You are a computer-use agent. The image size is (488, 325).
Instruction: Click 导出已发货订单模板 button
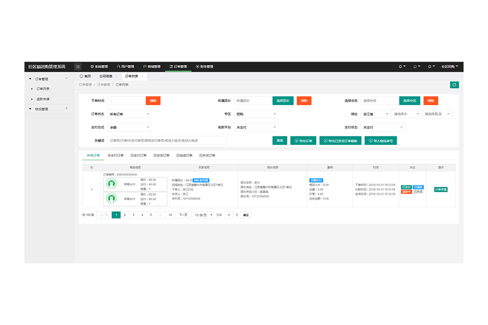pos(341,141)
